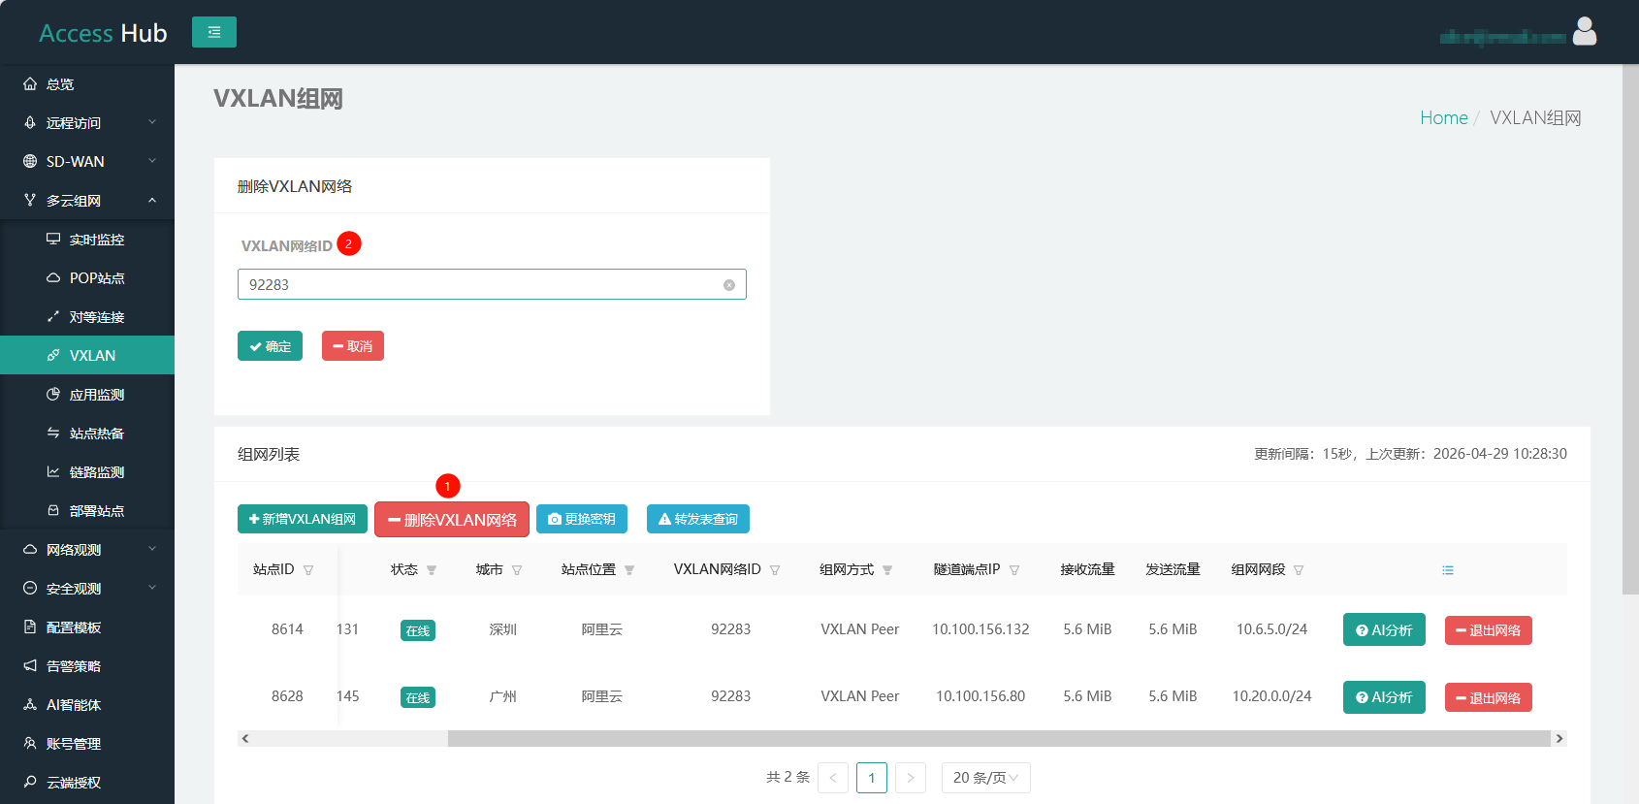The width and height of the screenshot is (1639, 804).
Task: Click the AI智能体 icon
Action: coord(30,705)
